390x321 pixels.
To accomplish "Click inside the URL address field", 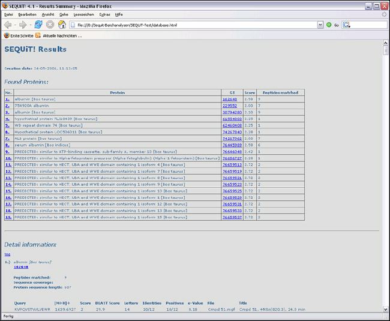I will [x=192, y=25].
